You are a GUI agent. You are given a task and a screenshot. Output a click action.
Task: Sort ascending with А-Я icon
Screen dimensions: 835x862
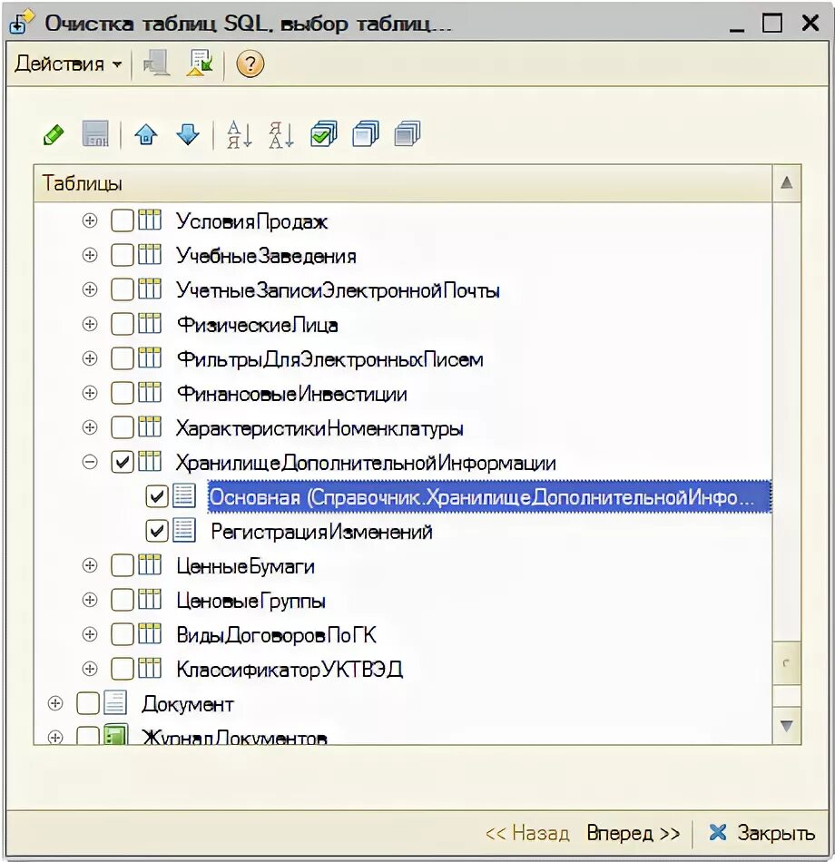[x=240, y=134]
